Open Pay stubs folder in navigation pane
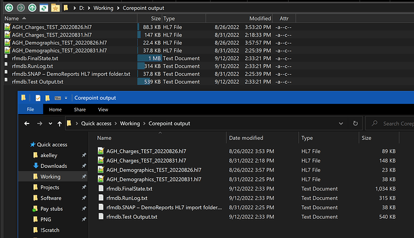 point(52,209)
